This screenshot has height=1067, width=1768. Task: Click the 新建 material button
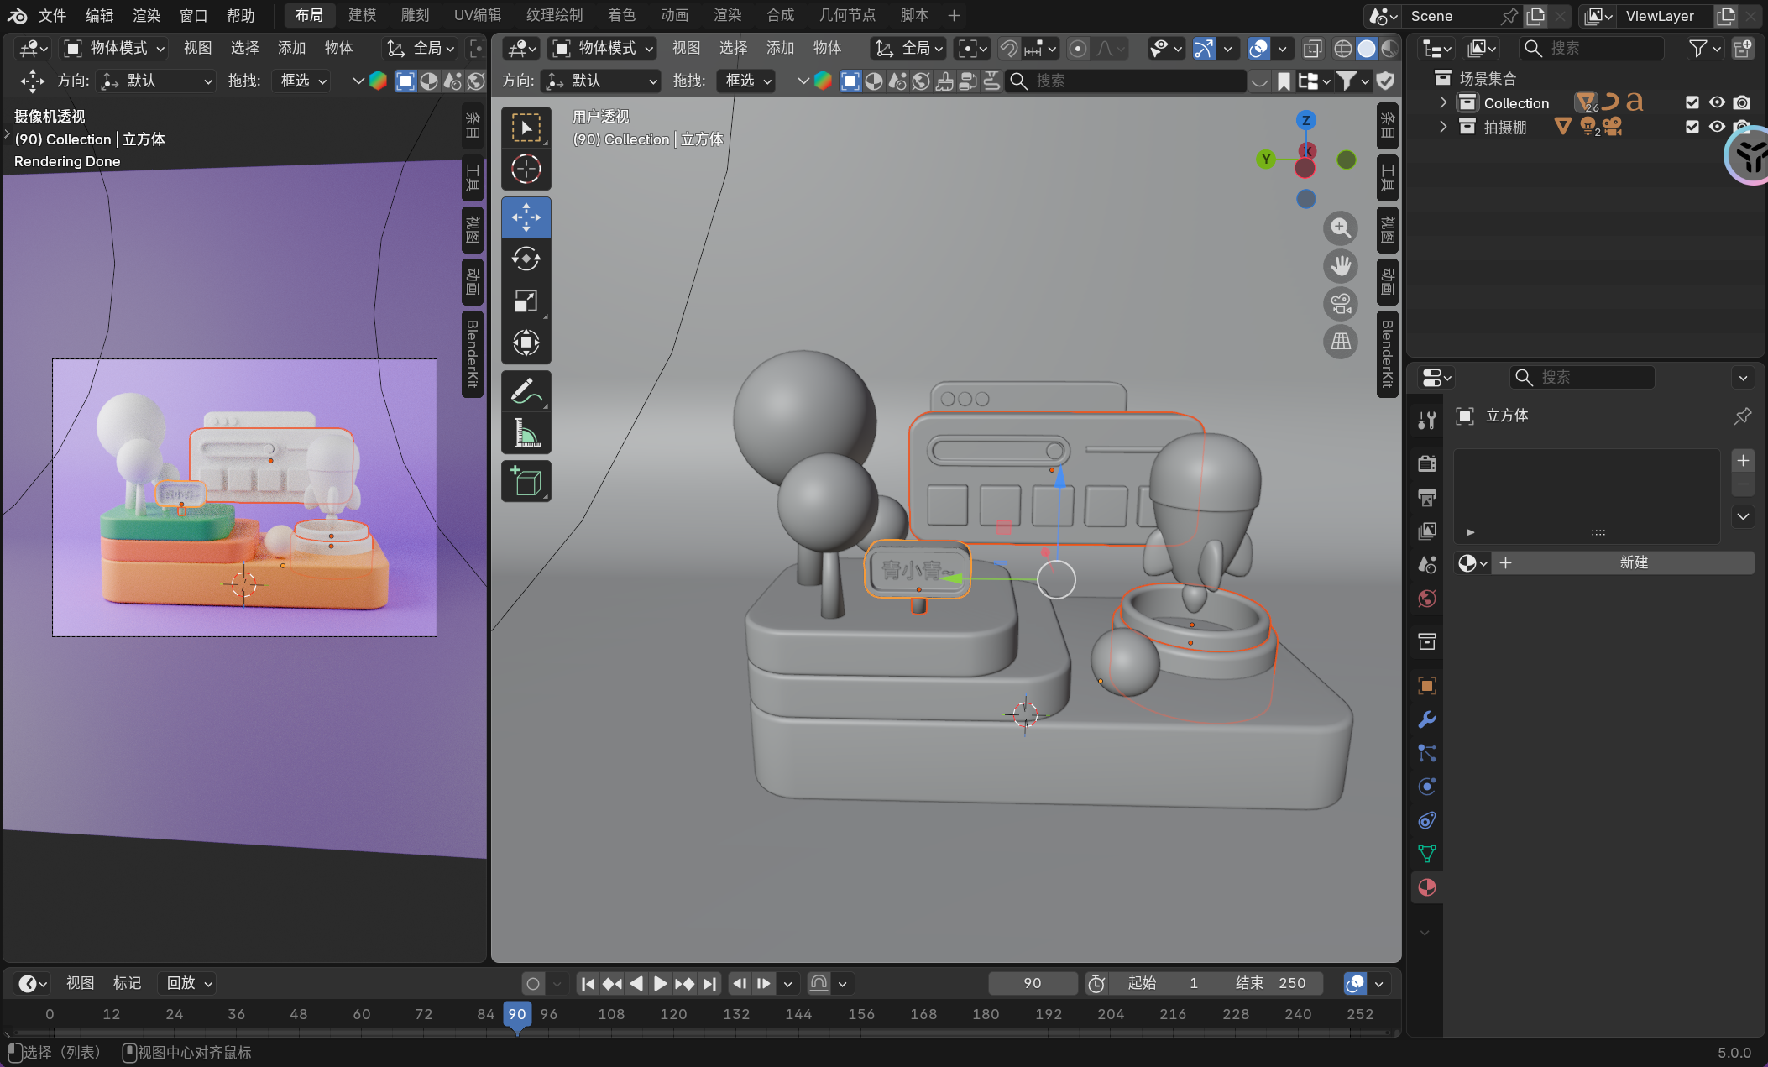click(x=1633, y=562)
